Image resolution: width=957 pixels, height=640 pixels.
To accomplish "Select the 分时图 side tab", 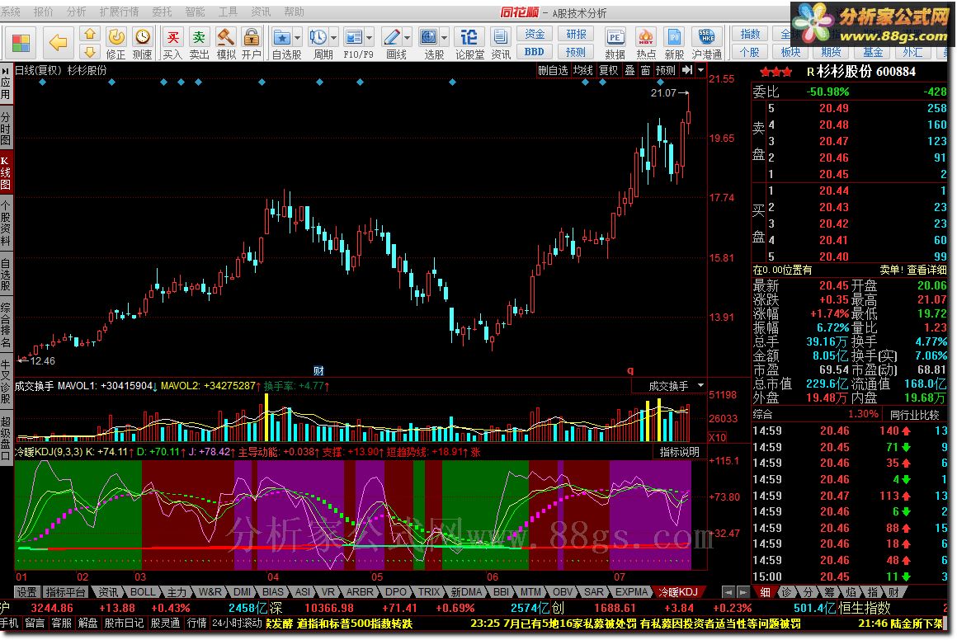I will (x=6, y=128).
